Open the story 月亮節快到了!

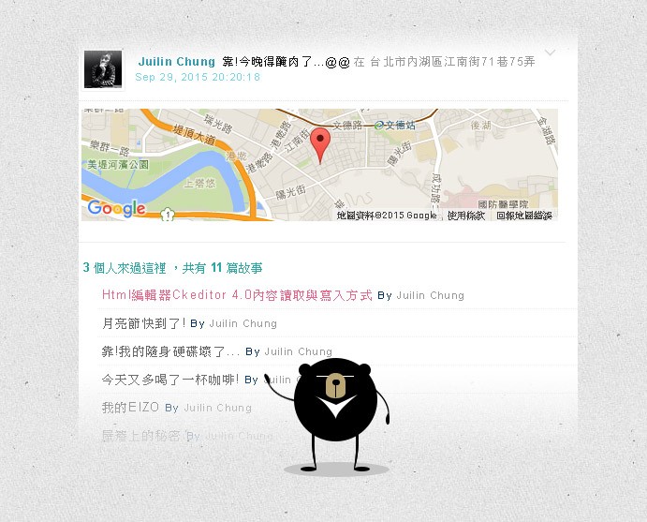143,323
